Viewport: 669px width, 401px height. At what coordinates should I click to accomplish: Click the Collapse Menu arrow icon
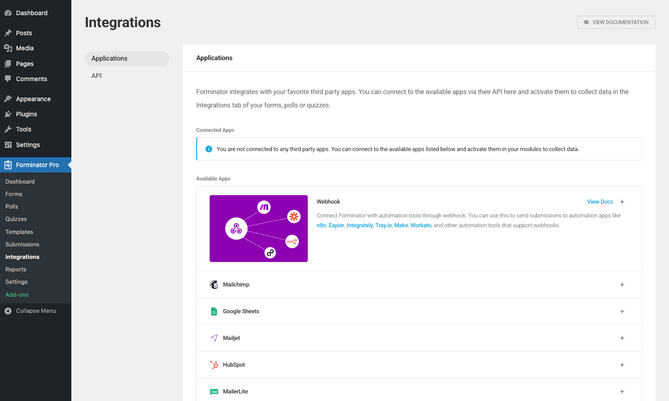[x=8, y=311]
